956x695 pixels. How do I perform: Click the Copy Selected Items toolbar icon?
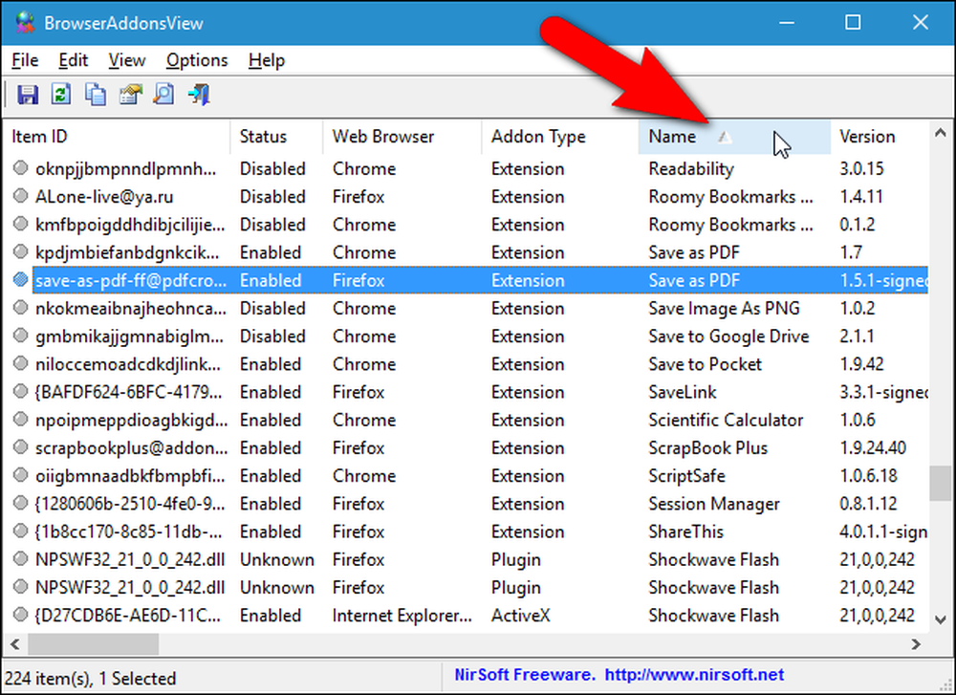pos(95,95)
